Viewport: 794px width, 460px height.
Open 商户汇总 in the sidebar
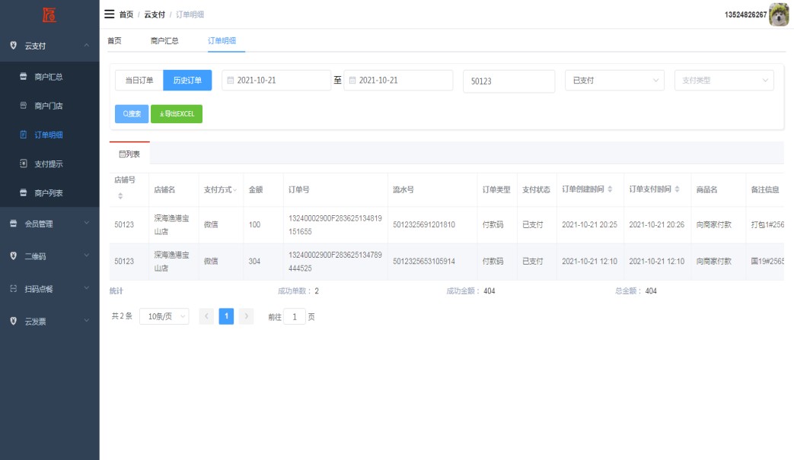click(48, 77)
